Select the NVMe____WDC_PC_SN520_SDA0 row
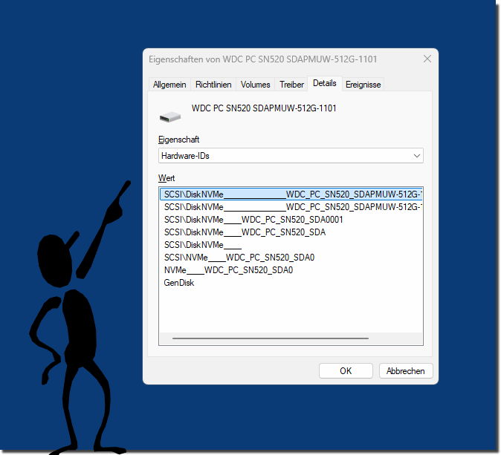This screenshot has height=455, width=501. 291,270
